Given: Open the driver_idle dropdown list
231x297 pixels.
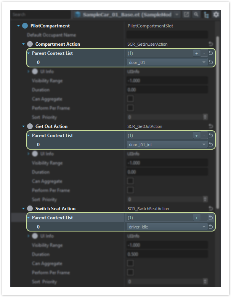Looking at the screenshot, I should point(204,227).
